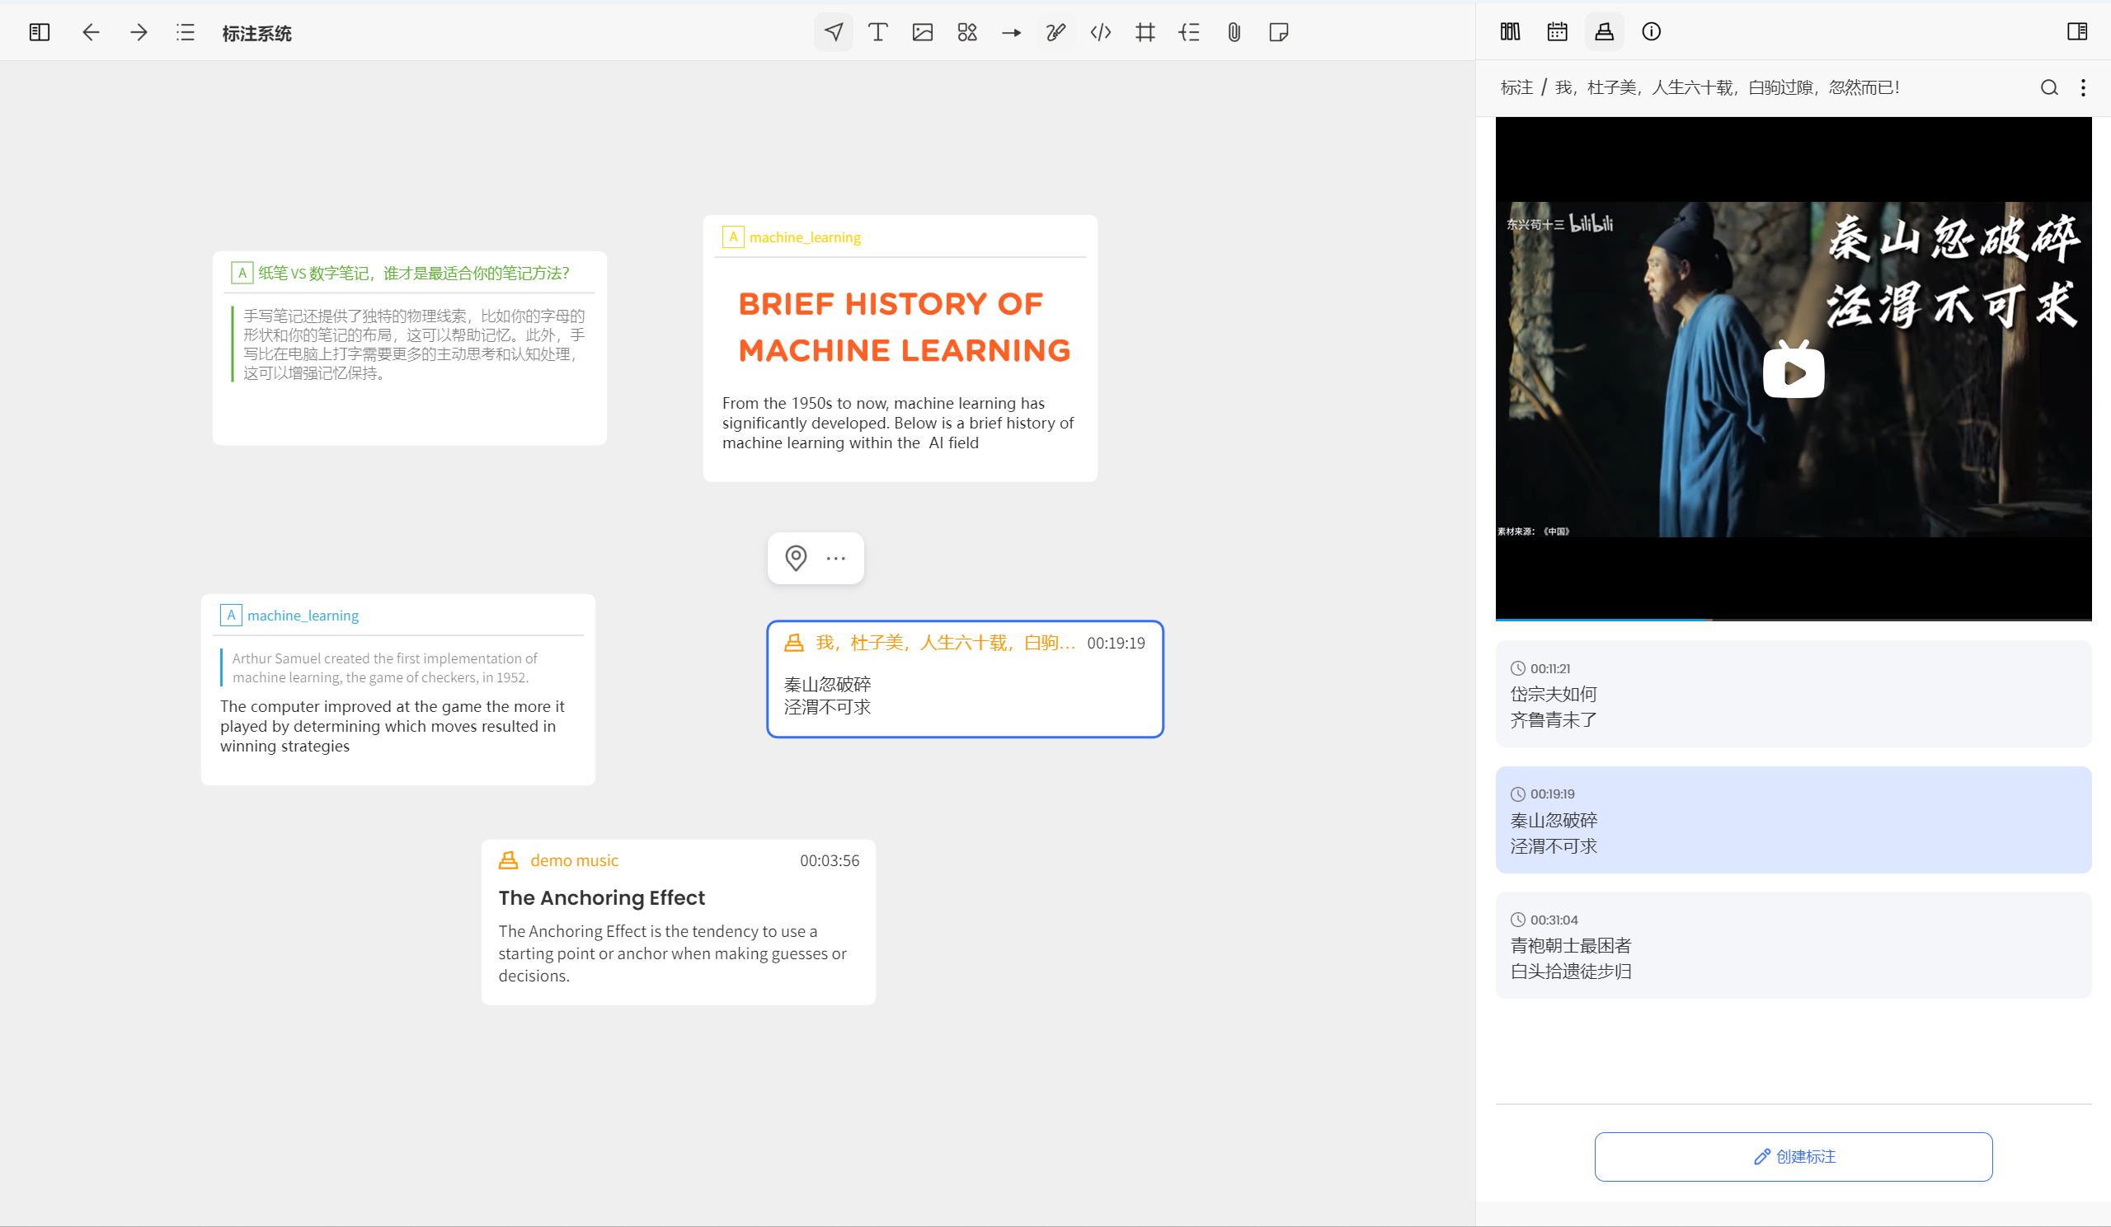Open the annotation stamp panel
2111x1227 pixels.
(1604, 32)
